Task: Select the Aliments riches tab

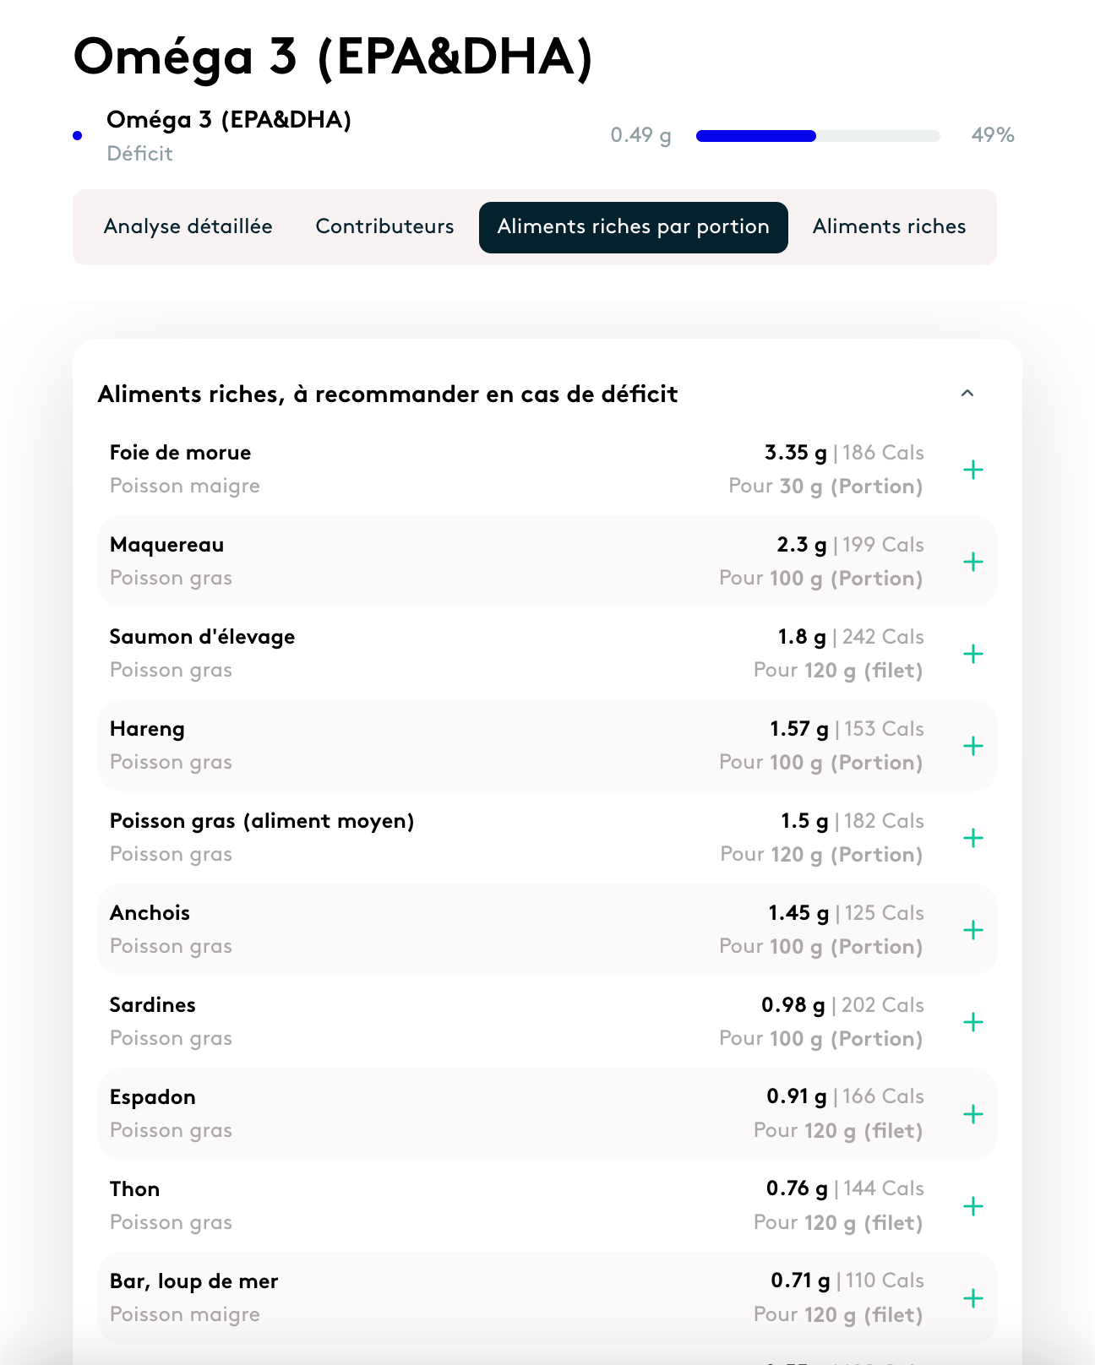Action: tap(888, 226)
